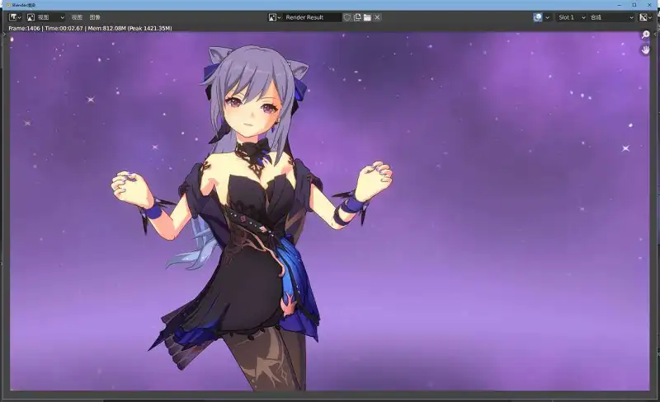Click the Frame:1406 render statistics text
Image resolution: width=660 pixels, height=402 pixels.
[x=90, y=28]
